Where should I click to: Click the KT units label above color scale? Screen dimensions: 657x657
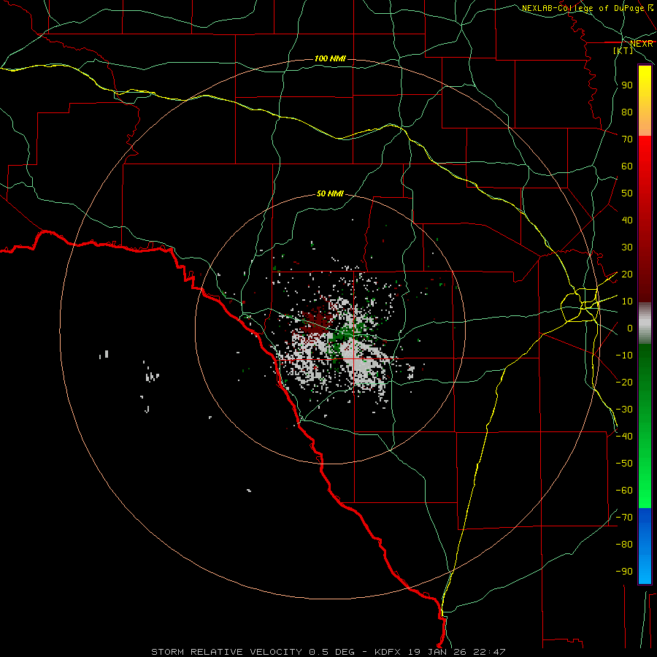pos(623,50)
